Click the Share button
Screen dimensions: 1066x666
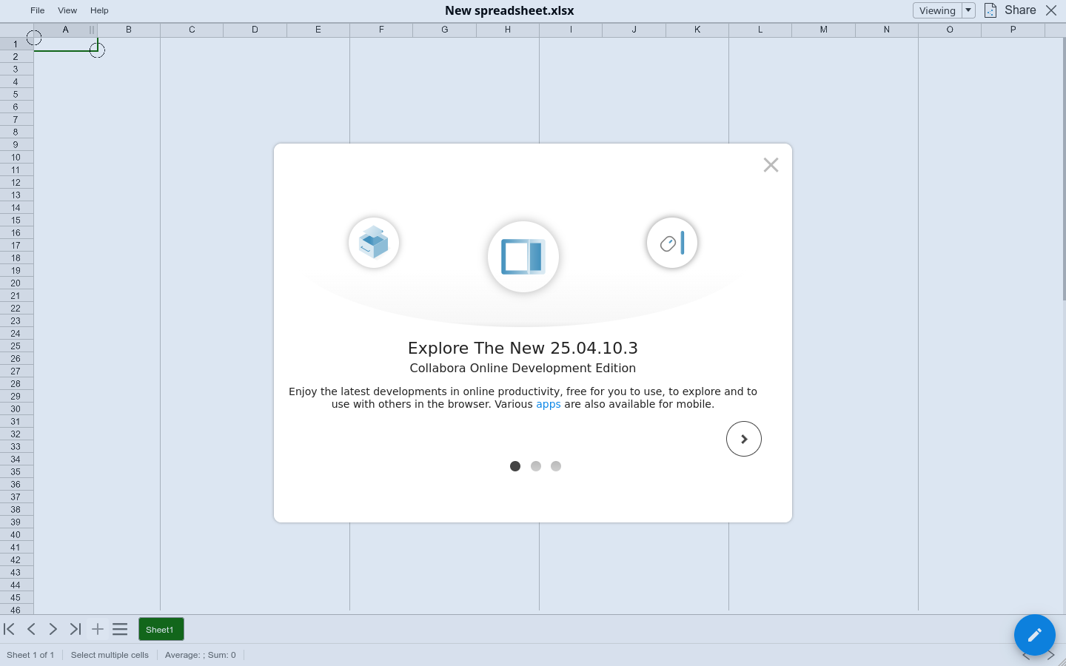click(x=1020, y=10)
